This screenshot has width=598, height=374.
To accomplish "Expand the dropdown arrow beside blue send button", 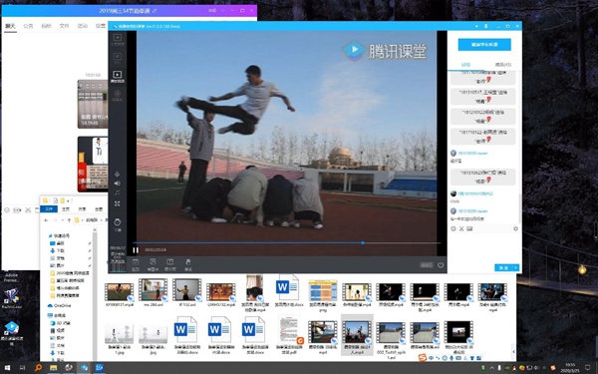I will (516, 268).
